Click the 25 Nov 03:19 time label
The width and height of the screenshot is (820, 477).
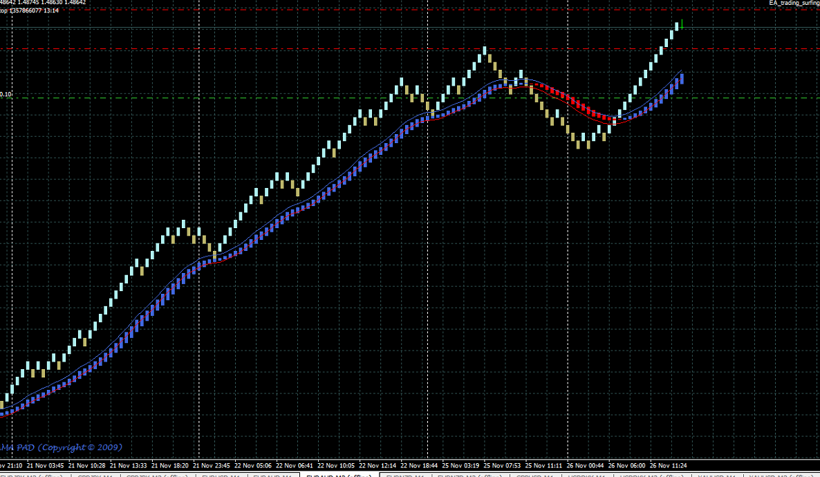tap(460, 465)
